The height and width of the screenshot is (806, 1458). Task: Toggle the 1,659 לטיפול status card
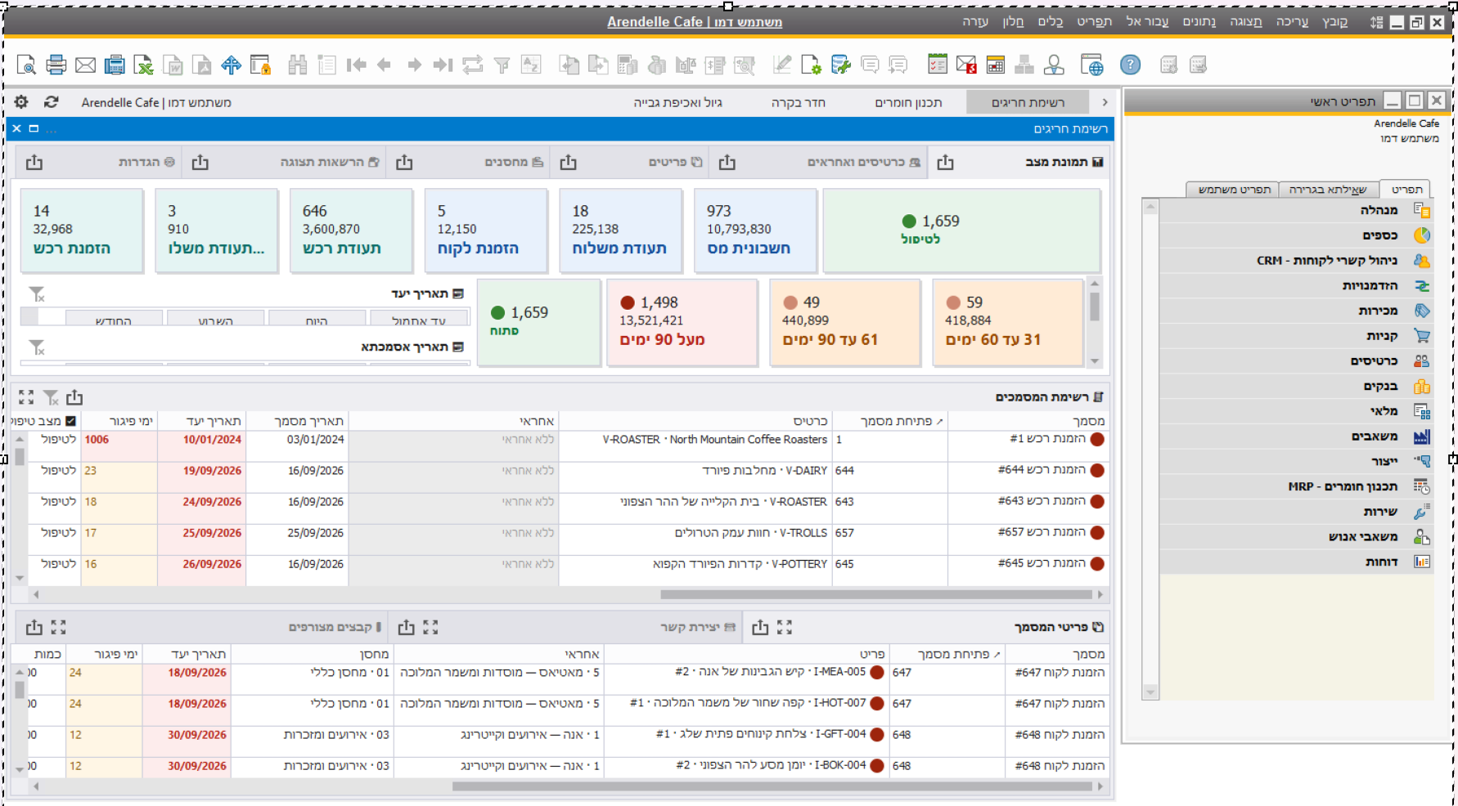961,230
